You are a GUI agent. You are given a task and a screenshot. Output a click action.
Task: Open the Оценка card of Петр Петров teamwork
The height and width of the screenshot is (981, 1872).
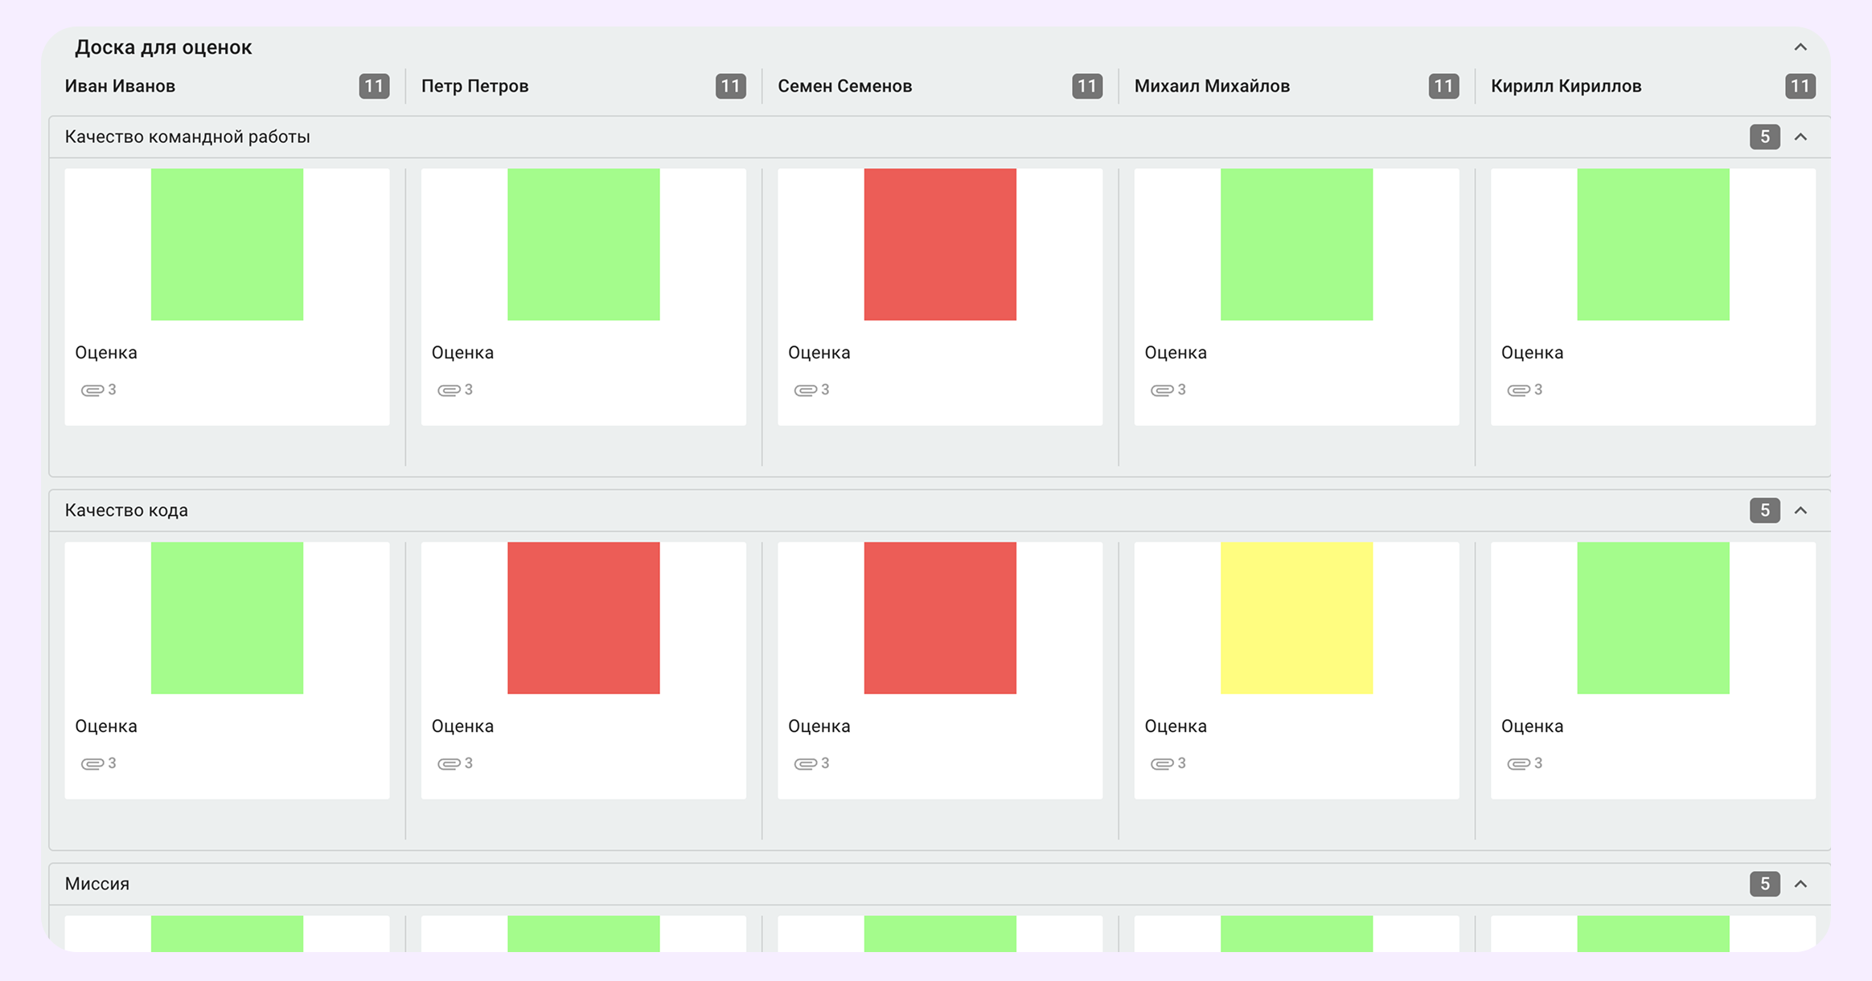tap(462, 353)
